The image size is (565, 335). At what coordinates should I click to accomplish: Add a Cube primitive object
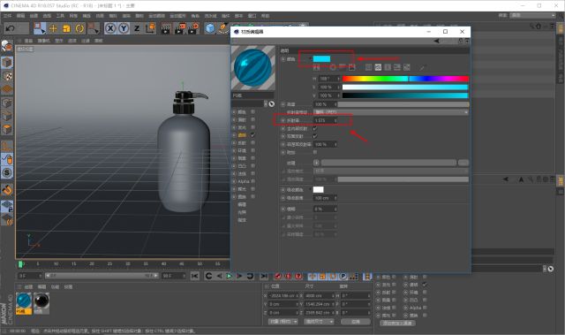tap(210, 28)
